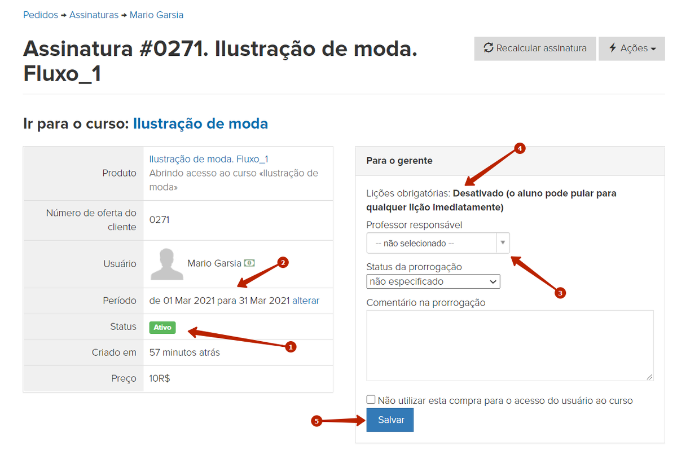
Task: Navigate to Assinaturas in the breadcrumb
Action: [94, 15]
